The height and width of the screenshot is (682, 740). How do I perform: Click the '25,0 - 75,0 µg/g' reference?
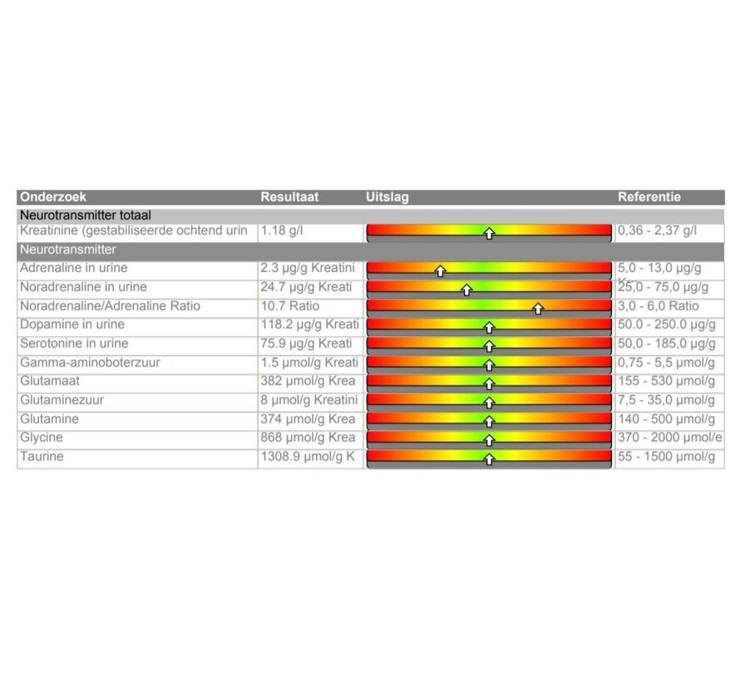[x=663, y=287]
